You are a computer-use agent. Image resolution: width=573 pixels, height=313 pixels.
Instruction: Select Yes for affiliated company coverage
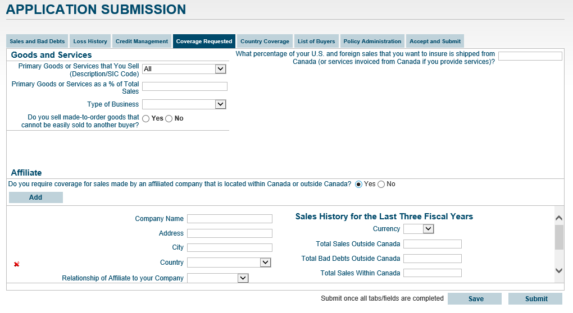pos(358,184)
